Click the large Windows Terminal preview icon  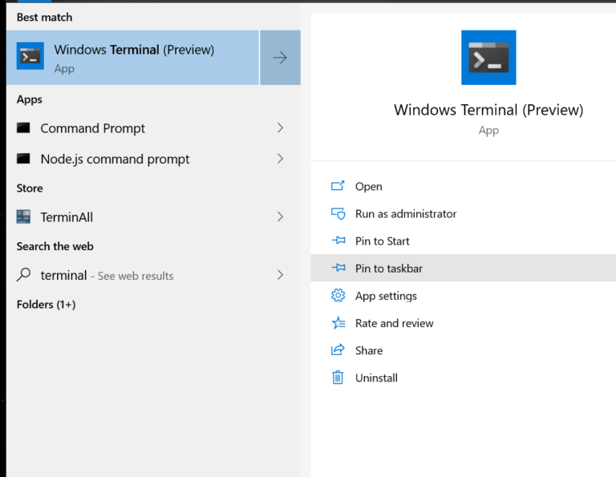click(x=488, y=58)
